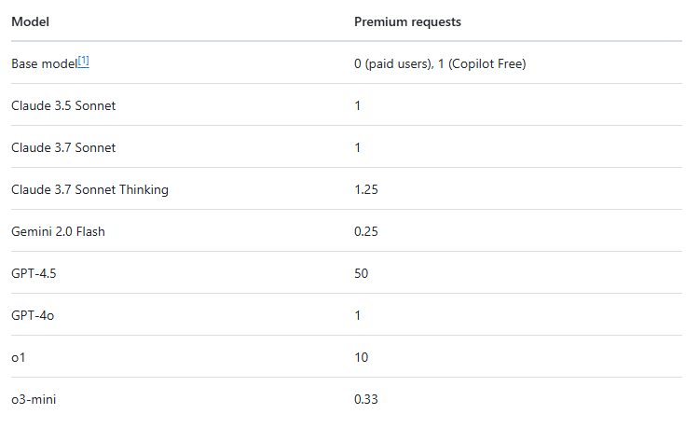699x428 pixels.
Task: Click the Model column header
Action: pyautogui.click(x=30, y=21)
